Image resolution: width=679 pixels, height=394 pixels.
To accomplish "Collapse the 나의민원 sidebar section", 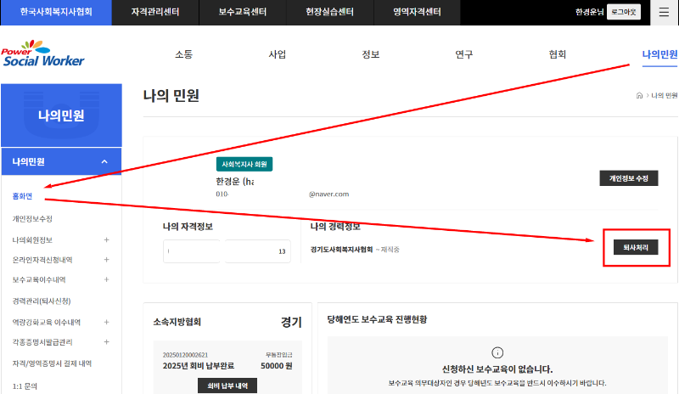I will coord(104,161).
